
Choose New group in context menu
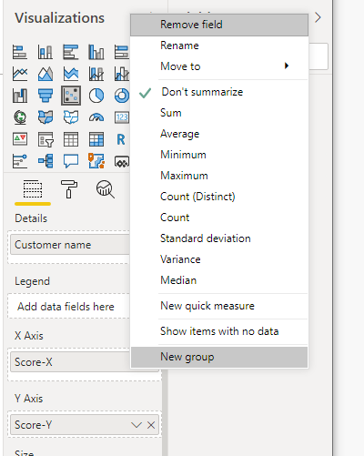coord(219,357)
